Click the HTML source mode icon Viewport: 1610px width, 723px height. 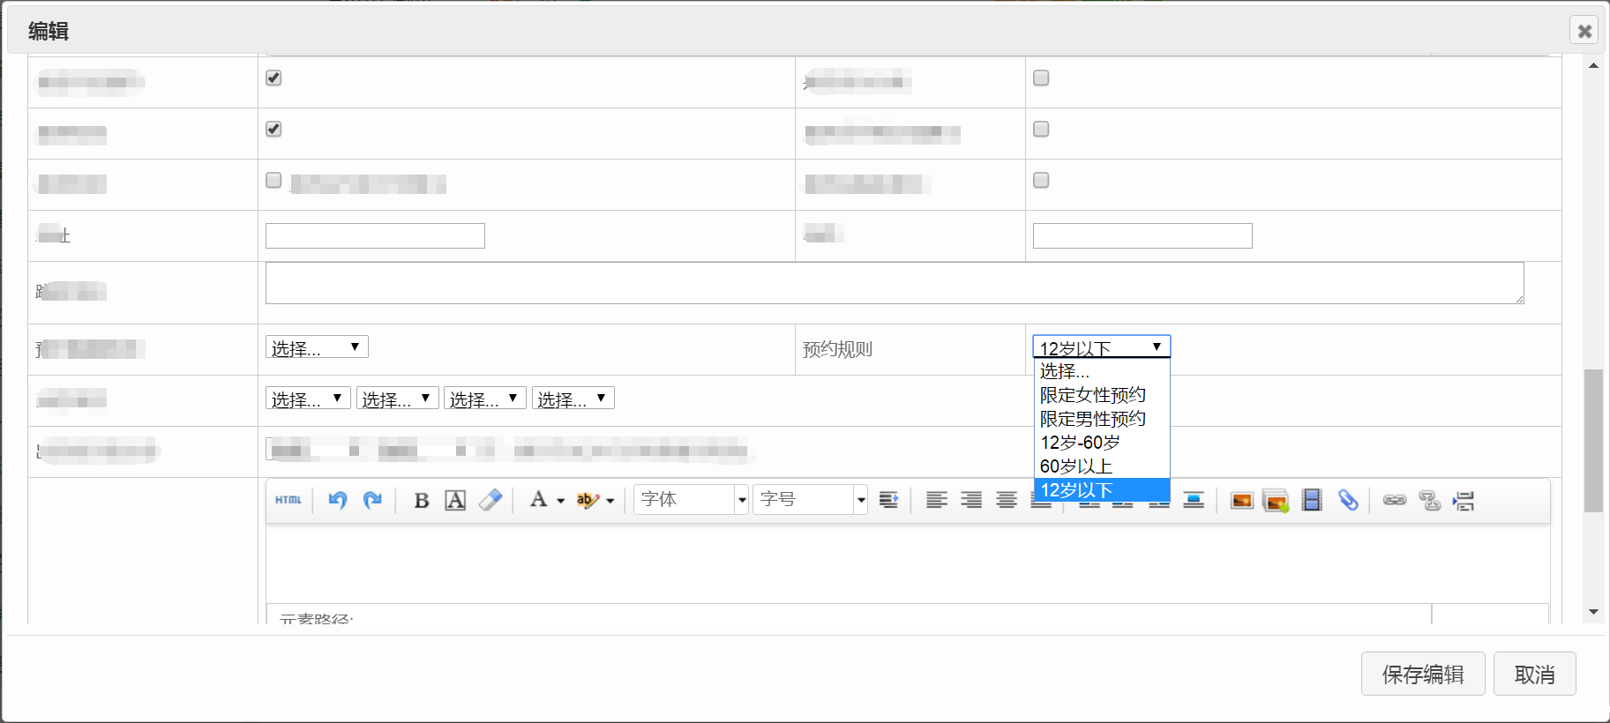288,500
